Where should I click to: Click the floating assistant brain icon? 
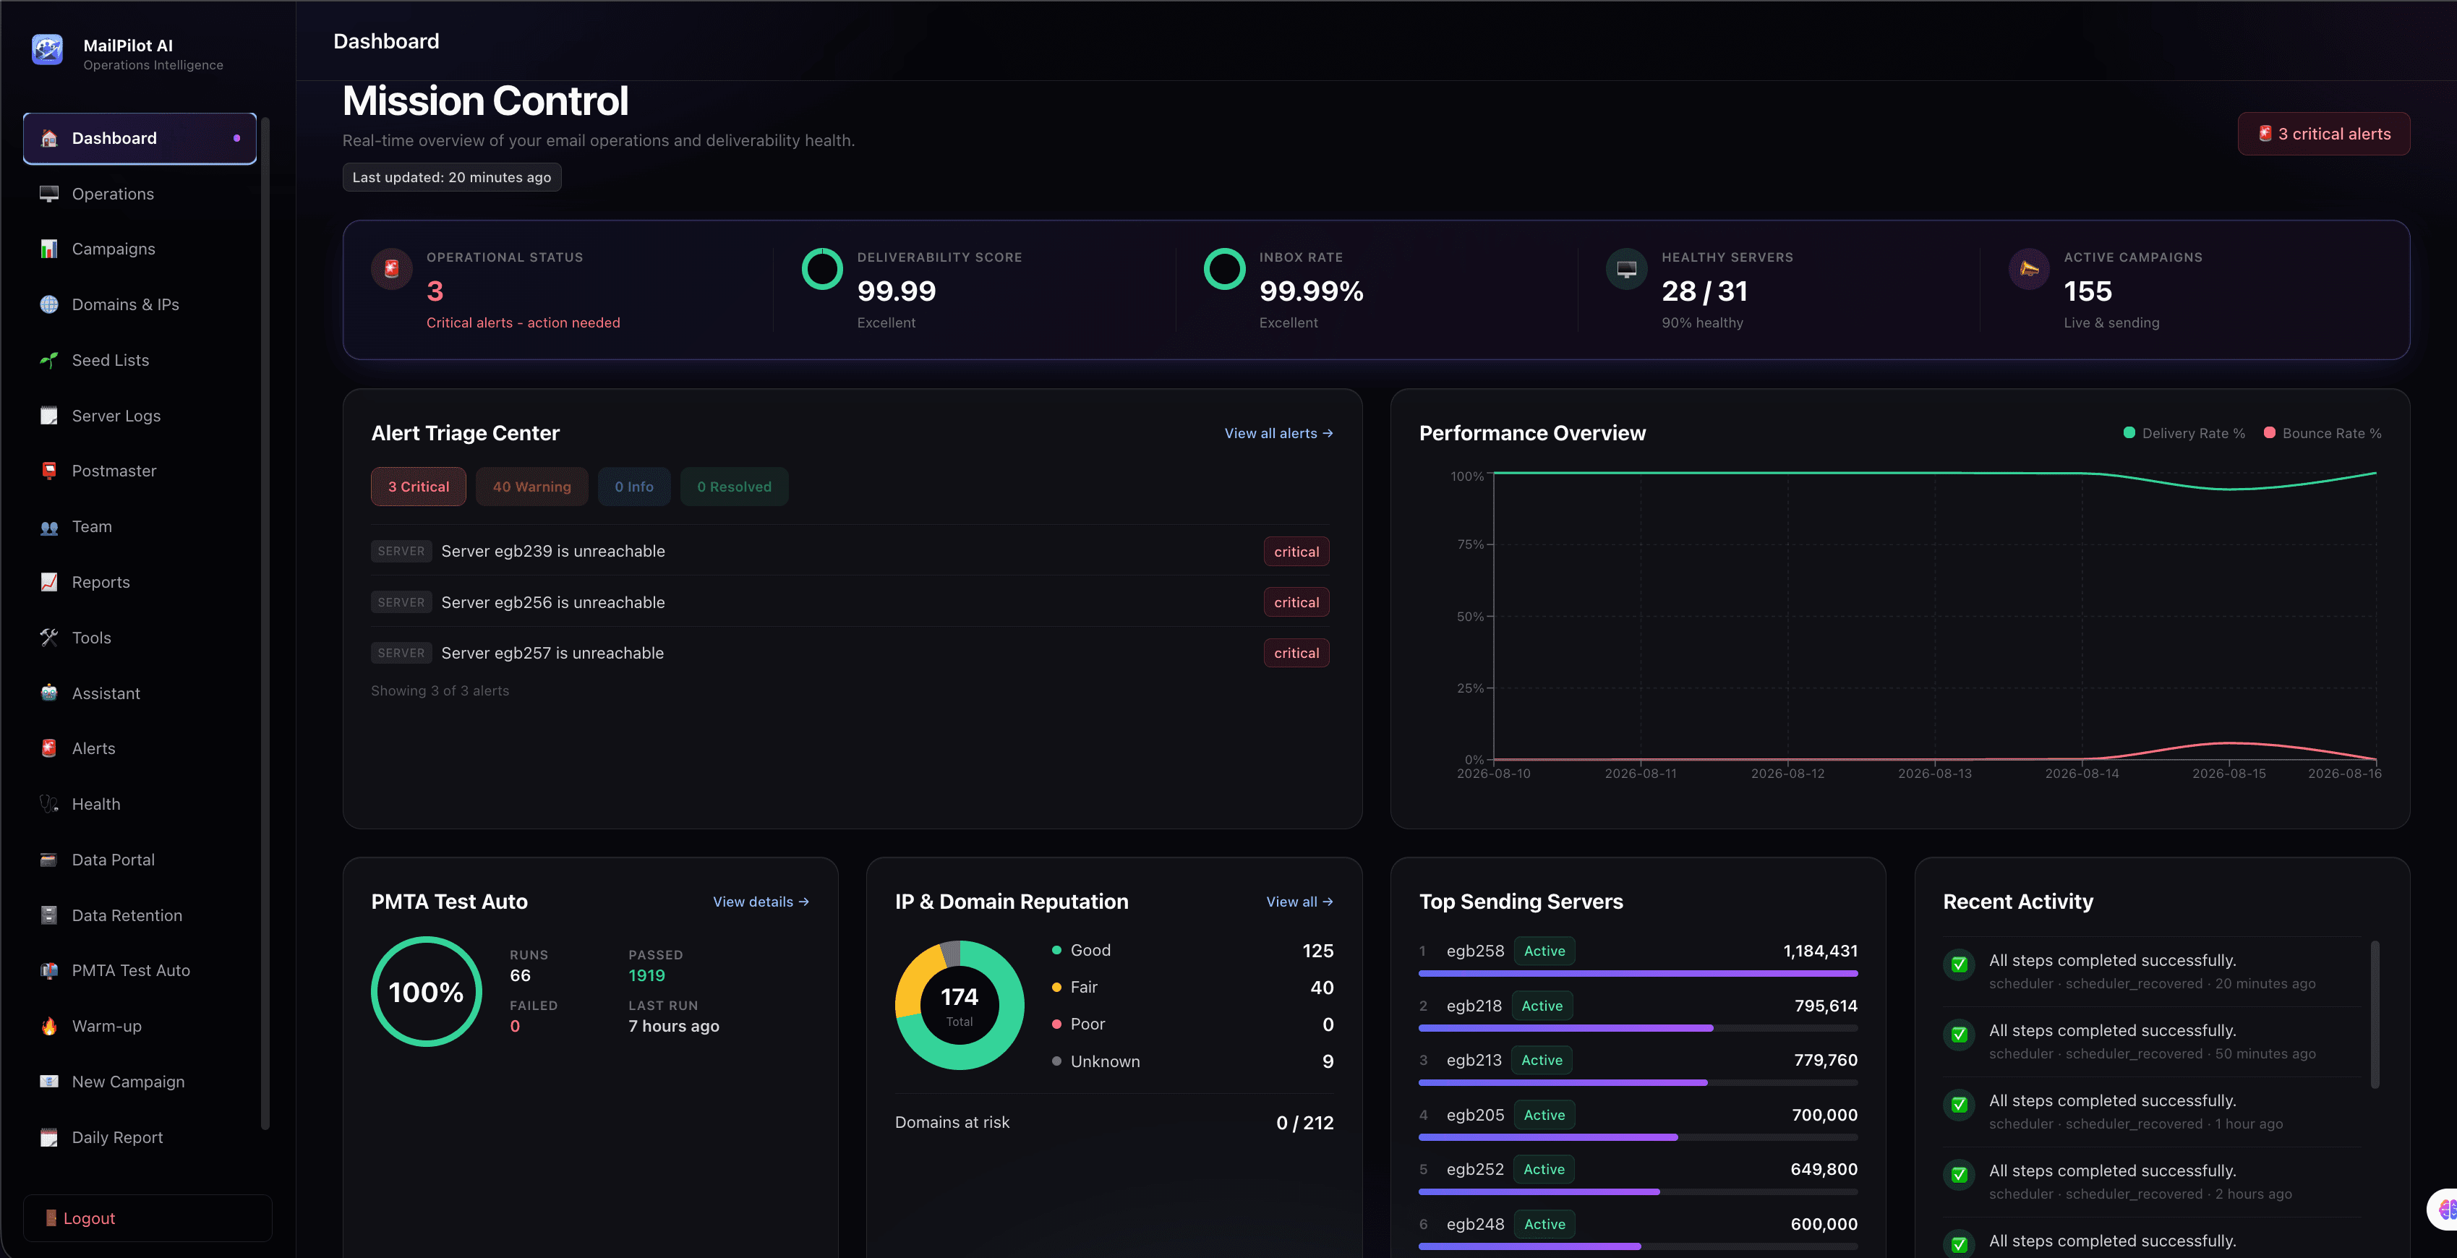[2444, 1210]
